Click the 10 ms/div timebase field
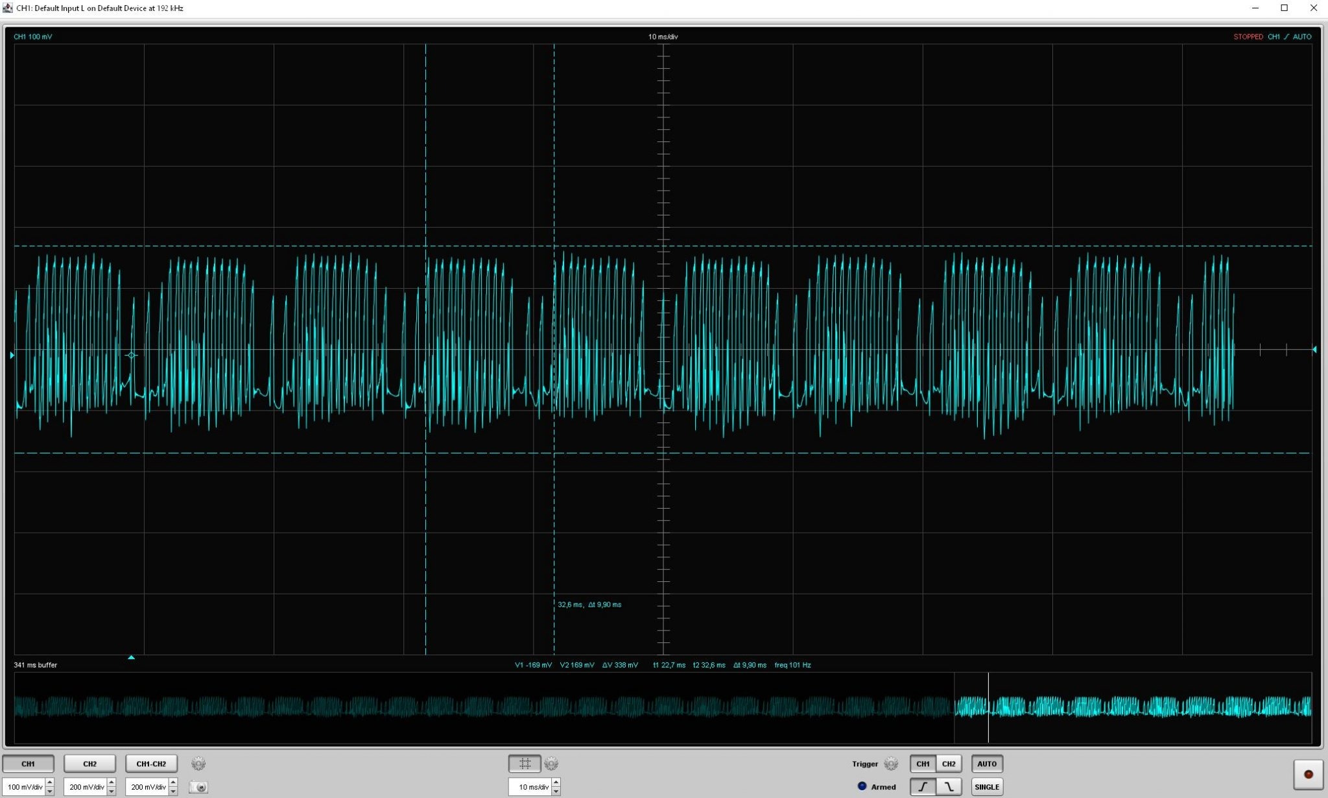 coord(530,787)
